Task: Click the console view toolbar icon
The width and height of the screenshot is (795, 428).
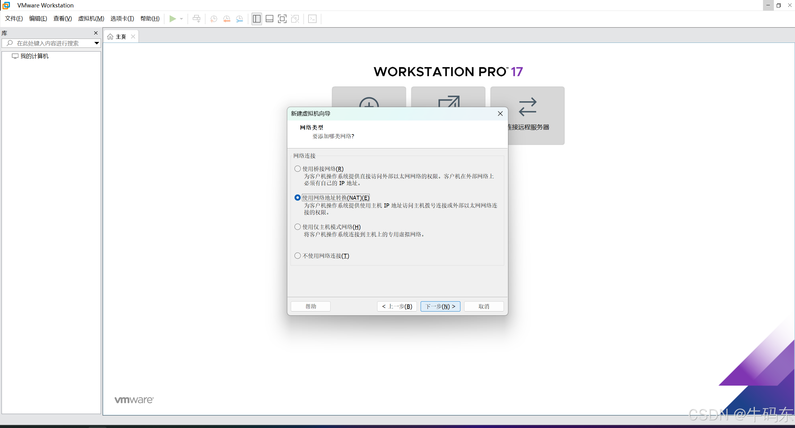Action: pos(312,19)
